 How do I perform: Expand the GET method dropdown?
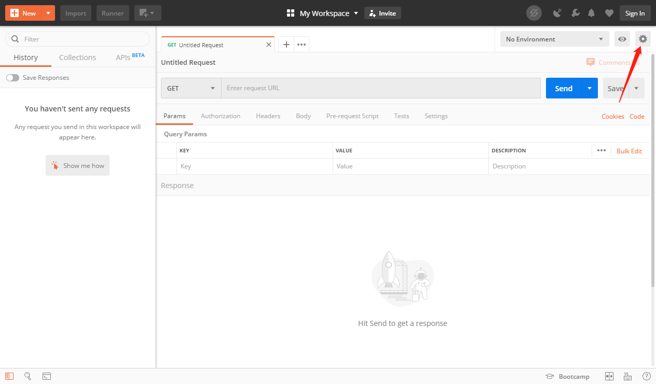(191, 88)
